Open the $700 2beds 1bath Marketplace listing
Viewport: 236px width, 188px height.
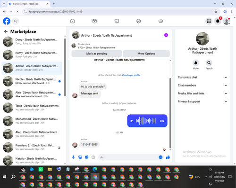121,46
